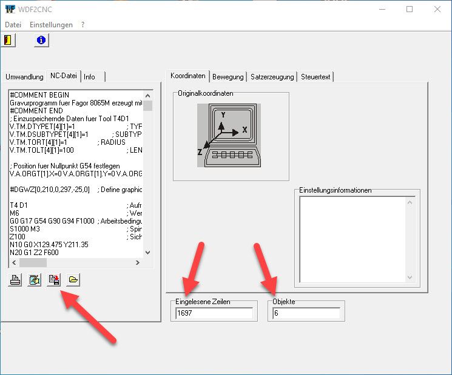Click NC code scroll up arrow

click(147, 96)
